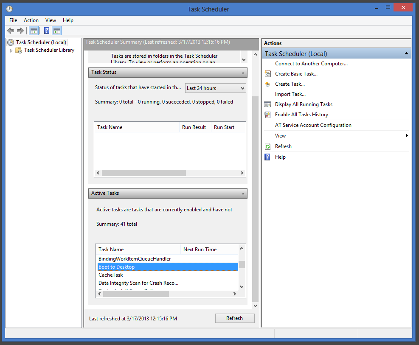419x345 pixels.
Task: Click Create Basic Task action
Action: pyautogui.click(x=296, y=74)
